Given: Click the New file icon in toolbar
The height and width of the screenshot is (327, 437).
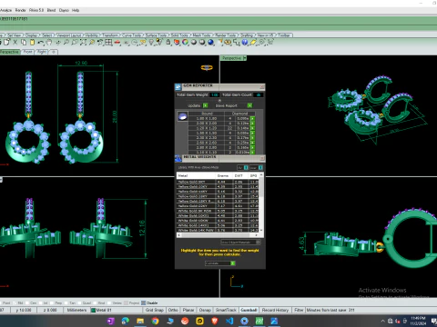Looking at the screenshot, I should click(6, 43).
